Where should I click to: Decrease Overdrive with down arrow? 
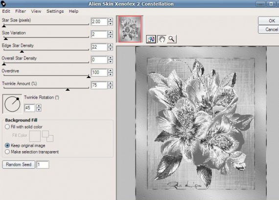111,74
